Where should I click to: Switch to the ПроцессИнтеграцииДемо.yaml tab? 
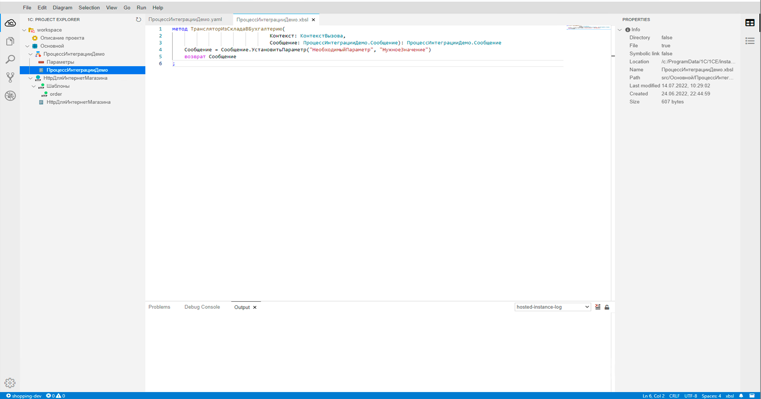pos(185,19)
